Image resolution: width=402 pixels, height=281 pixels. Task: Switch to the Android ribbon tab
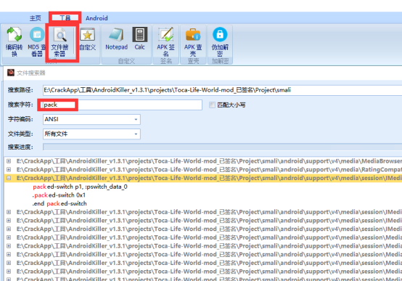[x=97, y=18]
